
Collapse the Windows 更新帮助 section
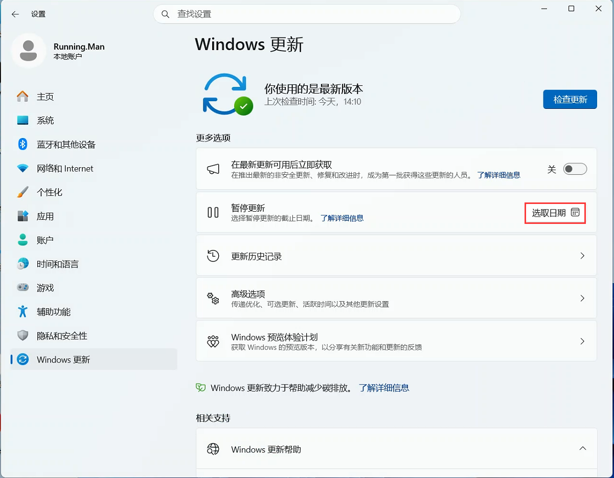point(582,448)
